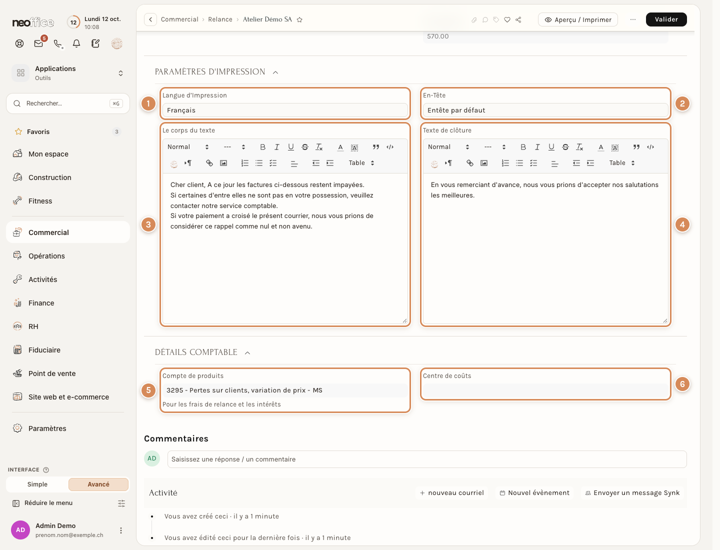Toggle checklist in the body text editor

pos(273,163)
